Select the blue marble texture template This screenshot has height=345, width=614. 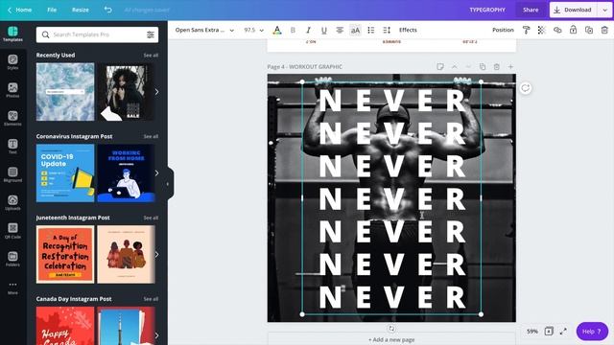[65, 92]
